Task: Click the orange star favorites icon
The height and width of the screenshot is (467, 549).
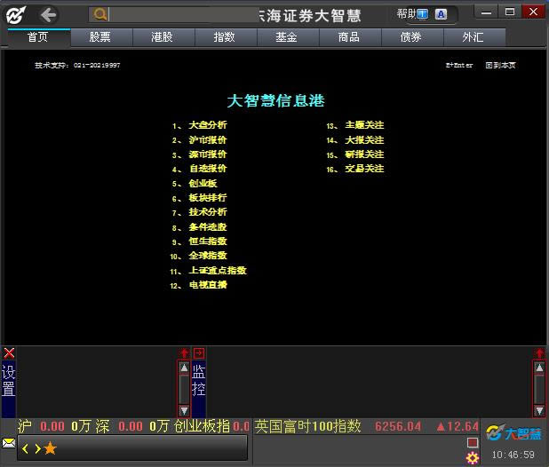Action: coord(50,448)
